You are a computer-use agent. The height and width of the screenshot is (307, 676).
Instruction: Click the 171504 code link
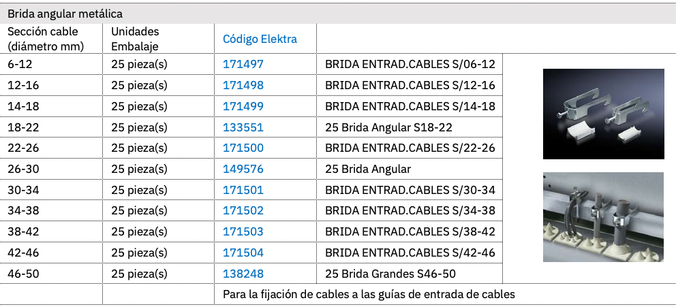pos(243,253)
